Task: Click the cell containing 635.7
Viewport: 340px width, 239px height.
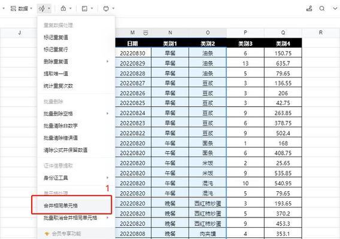Action: [283, 63]
